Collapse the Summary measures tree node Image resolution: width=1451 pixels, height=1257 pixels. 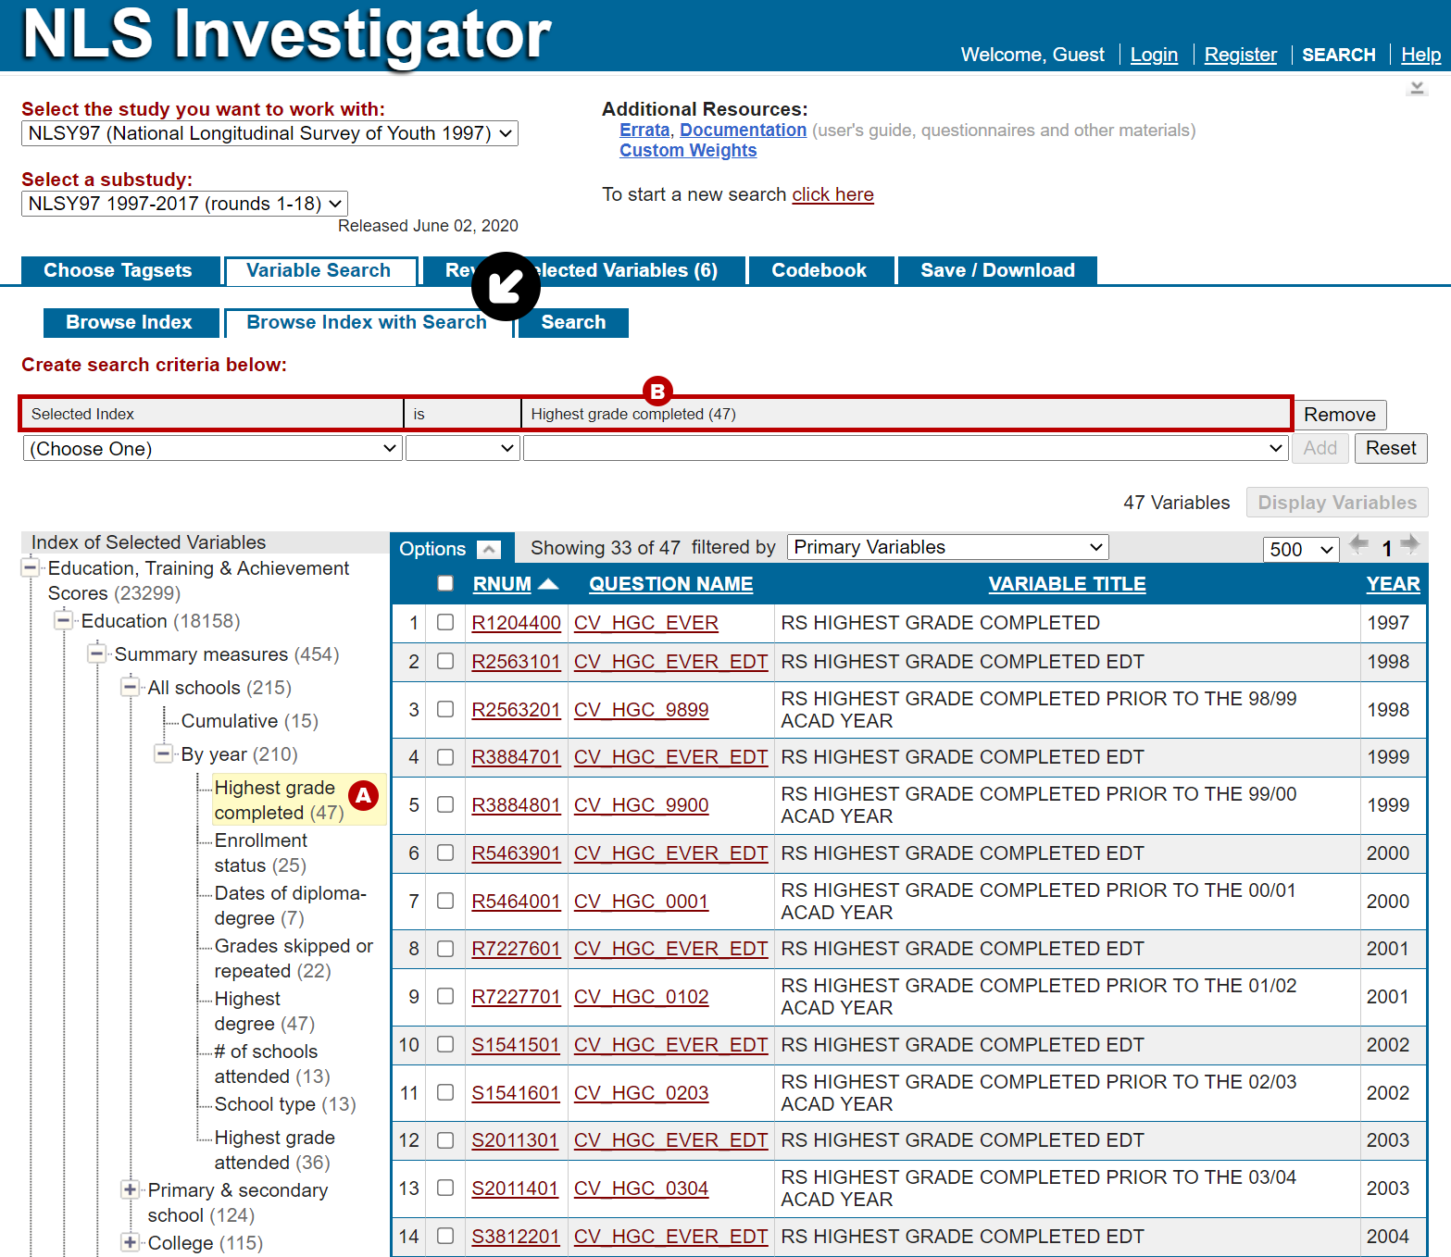point(97,653)
